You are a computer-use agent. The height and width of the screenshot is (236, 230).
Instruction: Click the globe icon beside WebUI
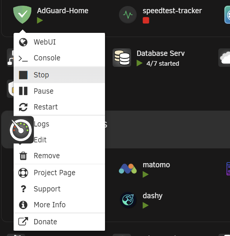point(23,42)
